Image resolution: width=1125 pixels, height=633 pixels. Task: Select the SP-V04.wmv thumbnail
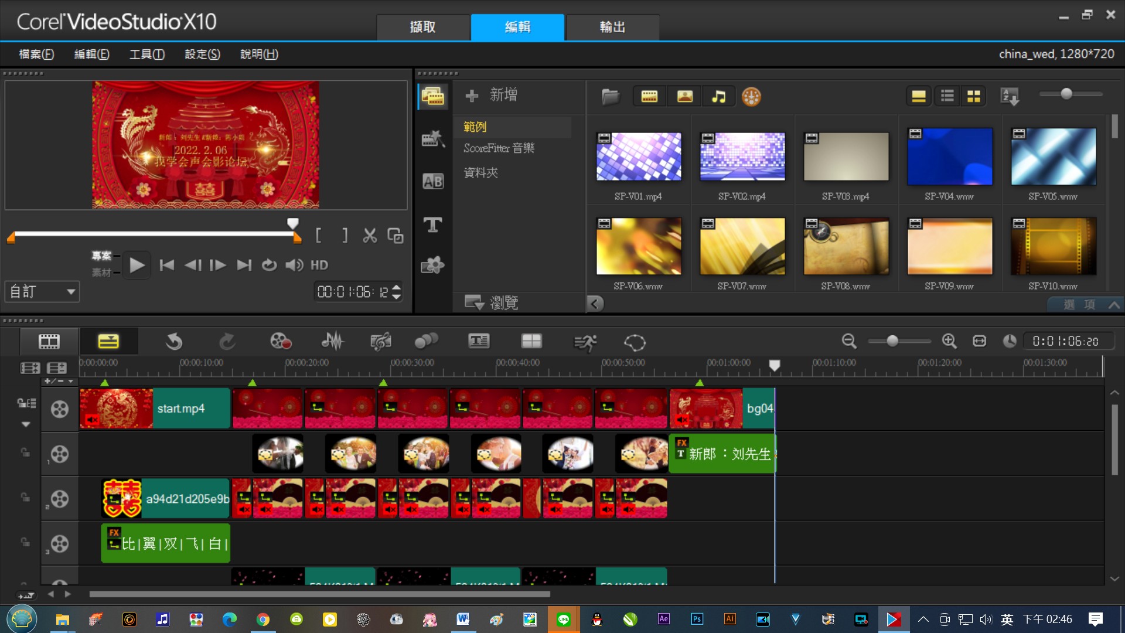(949, 156)
